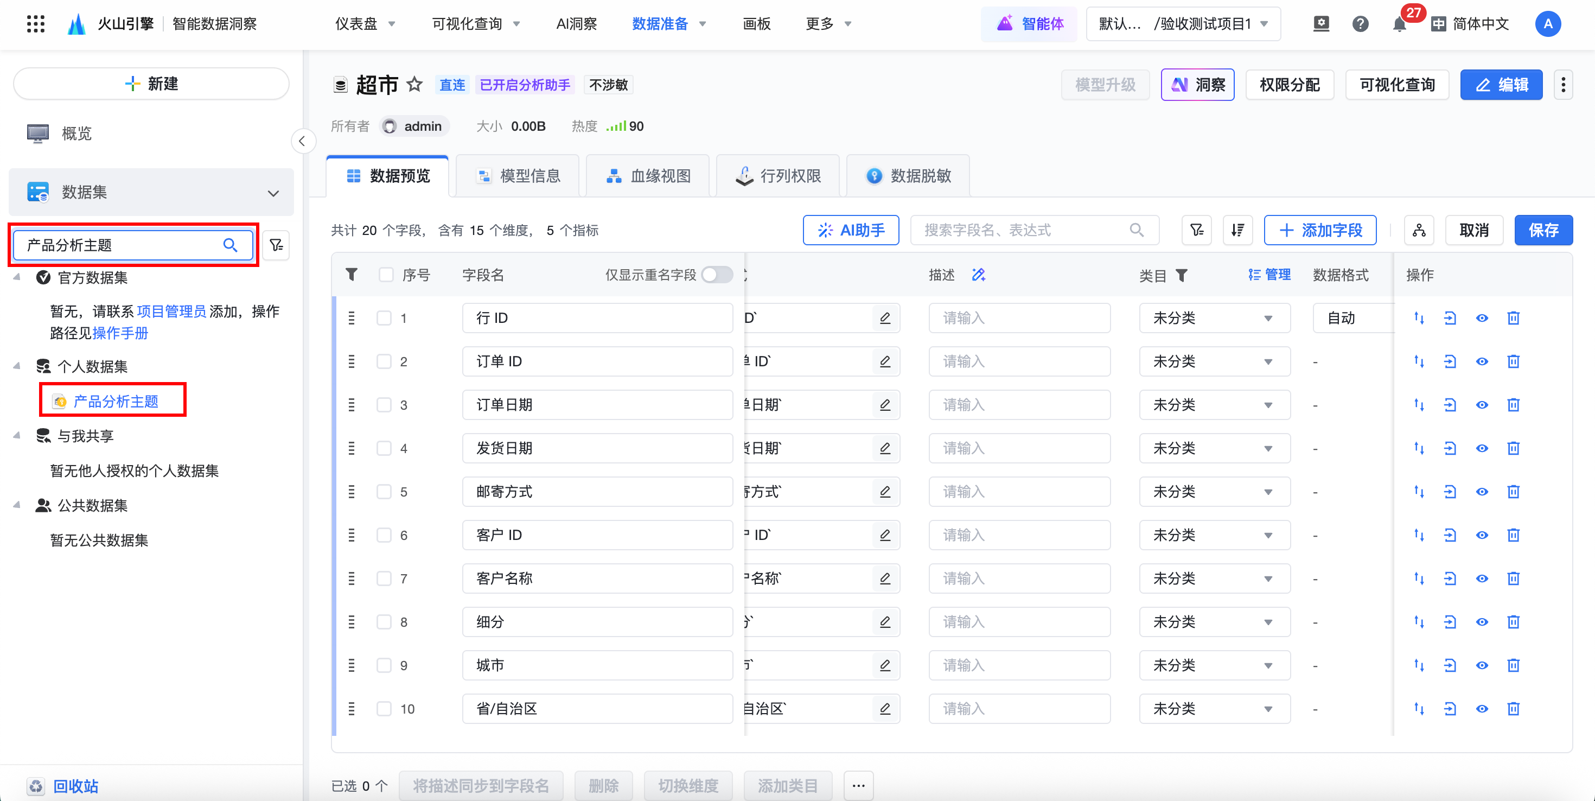Click the 添加字段 button

coord(1319,231)
